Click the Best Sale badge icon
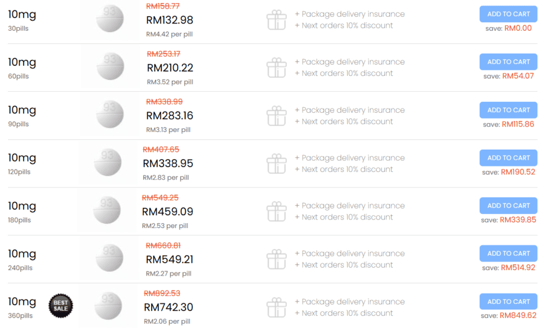The height and width of the screenshot is (328, 555). pos(60,306)
